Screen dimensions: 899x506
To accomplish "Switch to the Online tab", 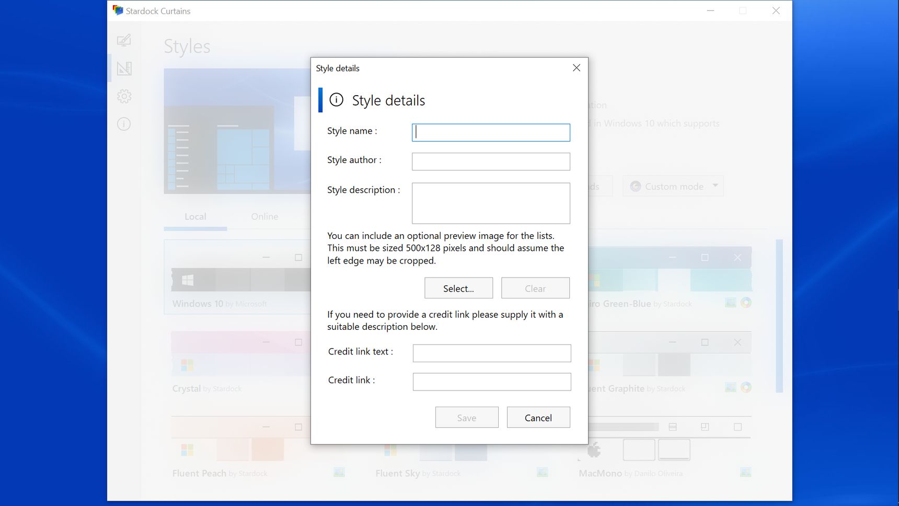I will pyautogui.click(x=264, y=216).
